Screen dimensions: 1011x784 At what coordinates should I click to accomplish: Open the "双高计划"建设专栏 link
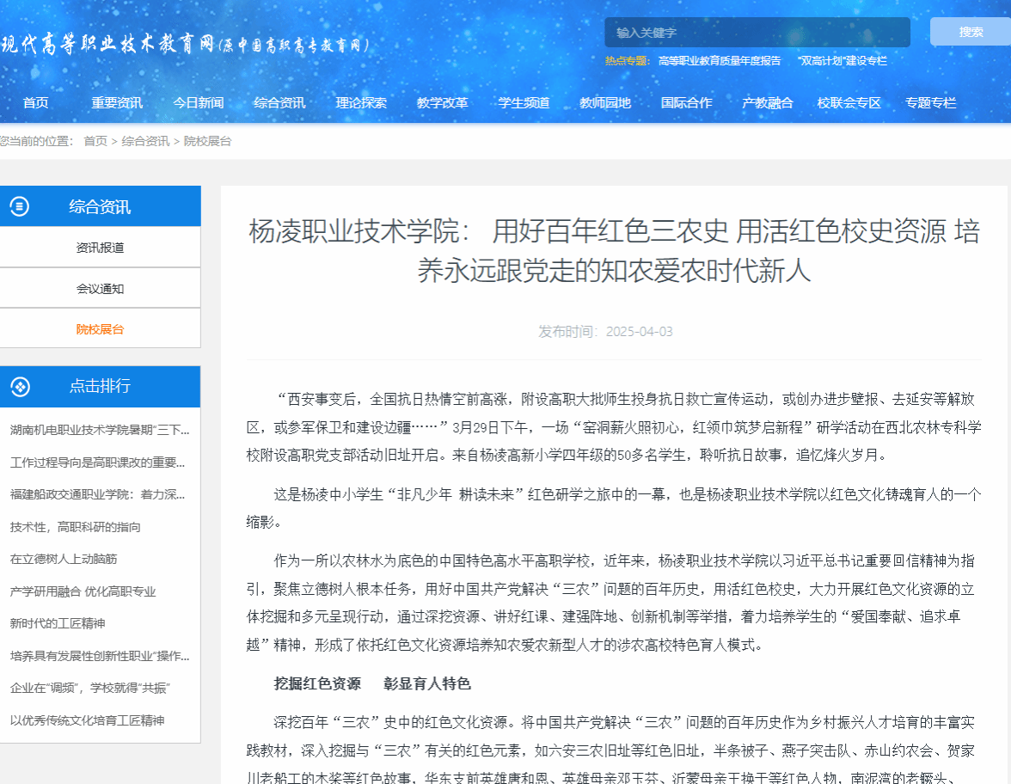842,61
